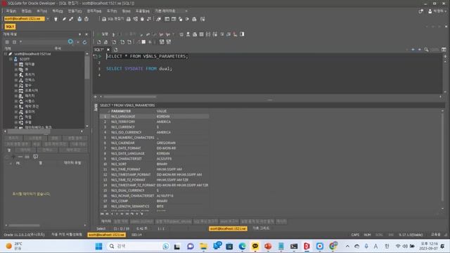The width and height of the screenshot is (450, 253).
Task: Open the Windows Start menu
Action: coord(98,246)
